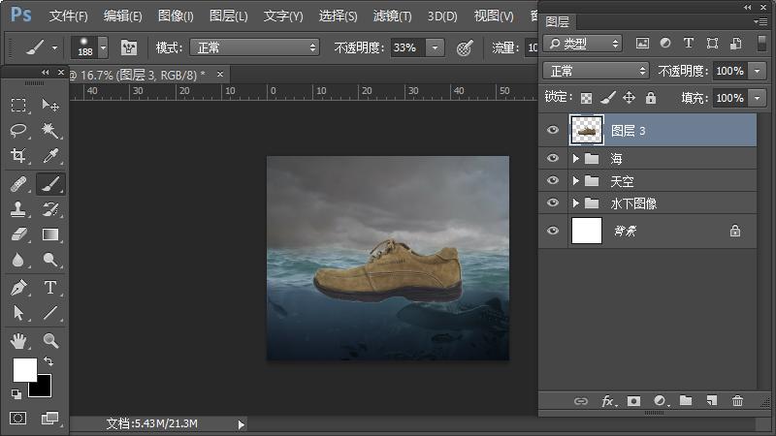Lock all layer attributes
Viewport: 776px width, 436px height.
click(x=651, y=98)
